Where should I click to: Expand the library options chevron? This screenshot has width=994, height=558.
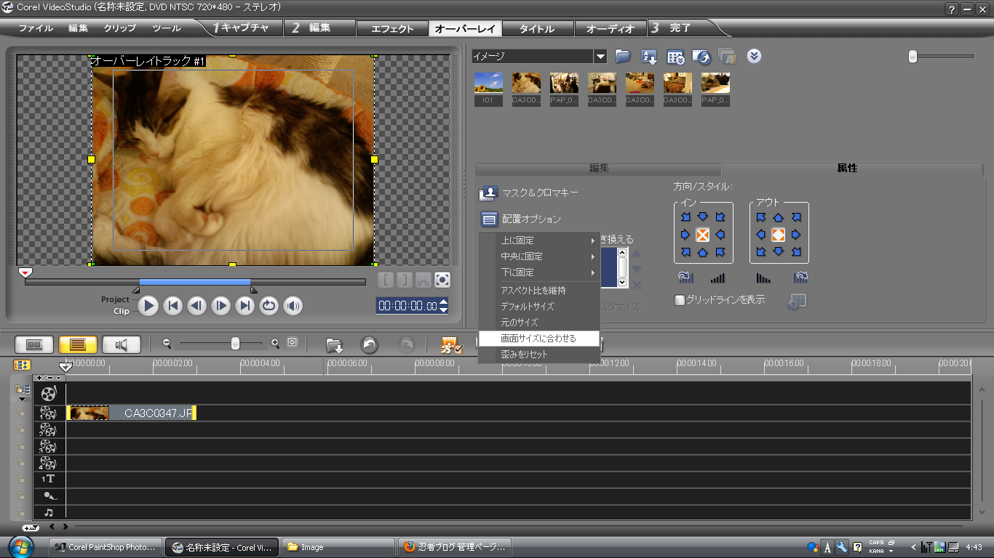754,57
